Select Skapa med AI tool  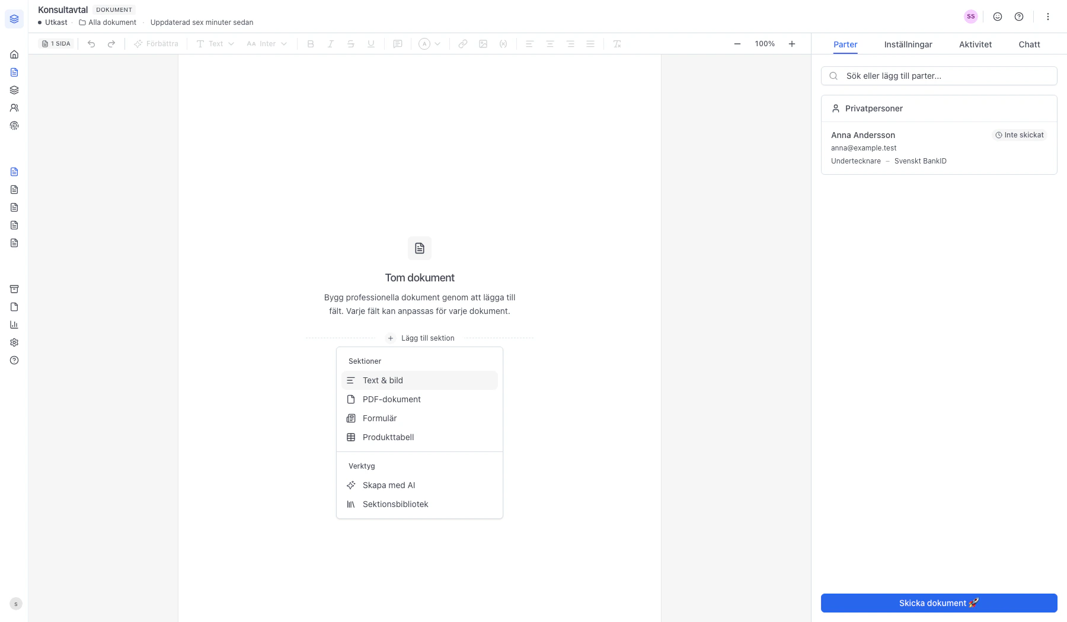(420, 485)
